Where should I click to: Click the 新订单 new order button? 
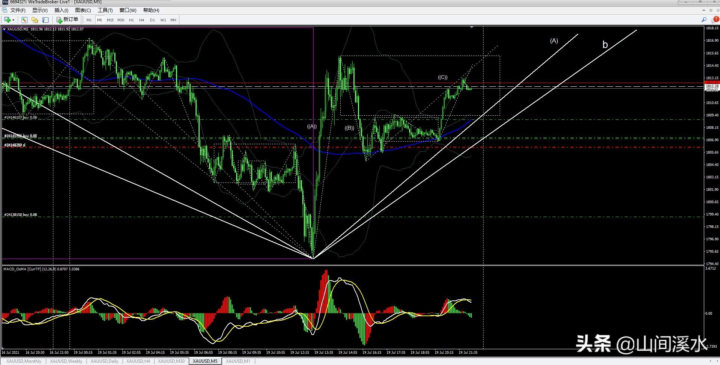click(x=67, y=20)
